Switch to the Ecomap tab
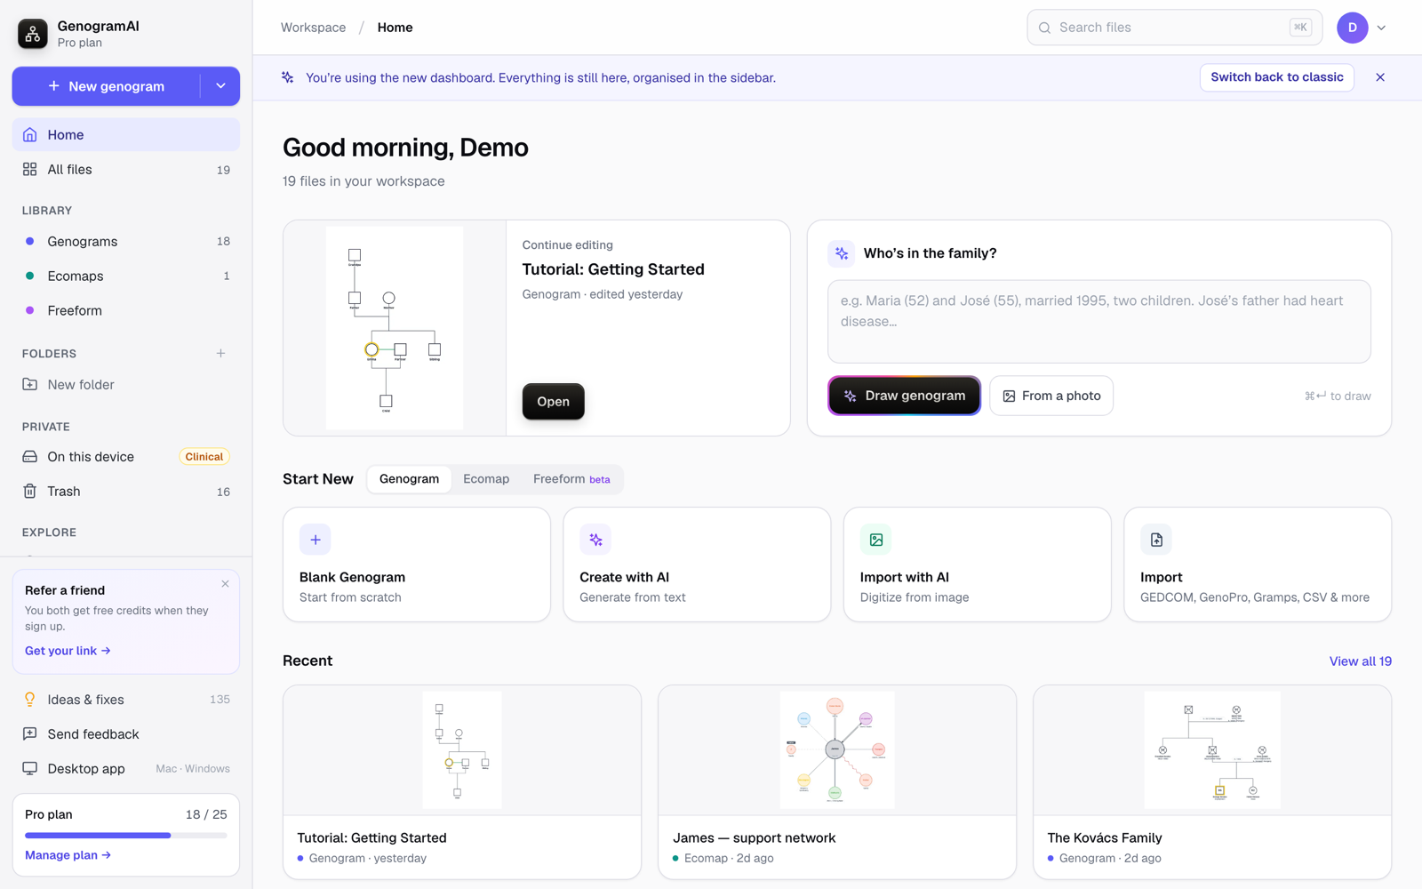 coord(486,479)
